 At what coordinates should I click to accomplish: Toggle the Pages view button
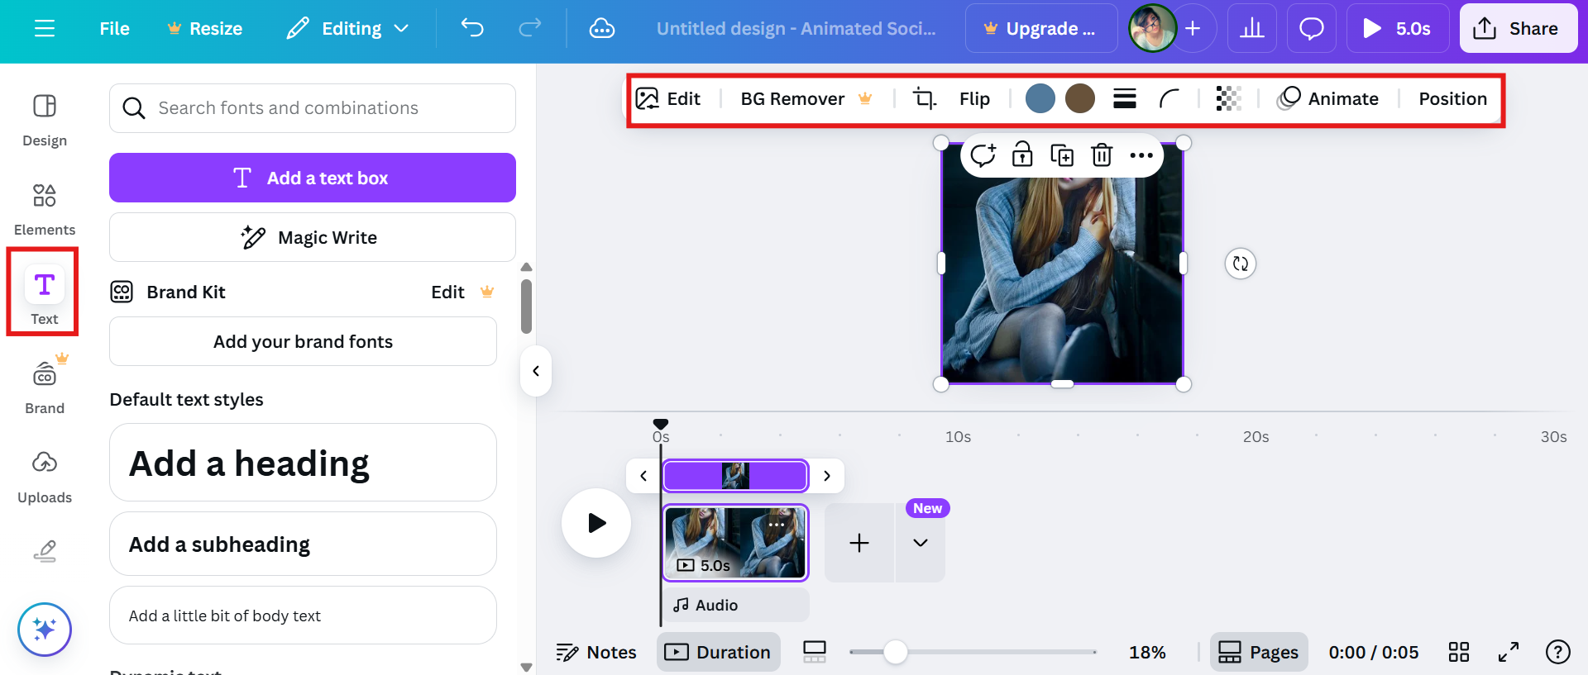click(1259, 653)
